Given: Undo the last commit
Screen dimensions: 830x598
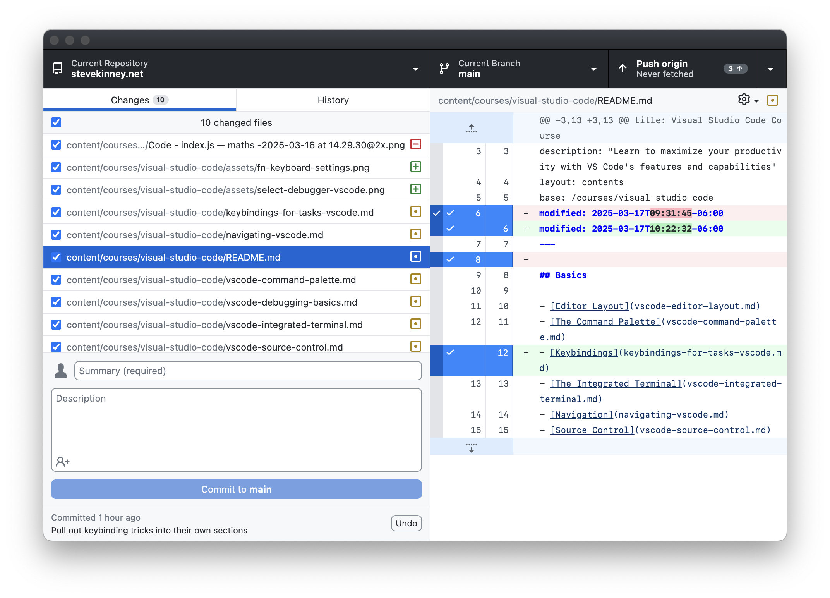Looking at the screenshot, I should point(406,523).
